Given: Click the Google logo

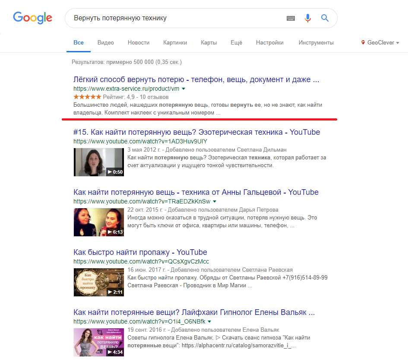Looking at the screenshot, I should click(32, 18).
